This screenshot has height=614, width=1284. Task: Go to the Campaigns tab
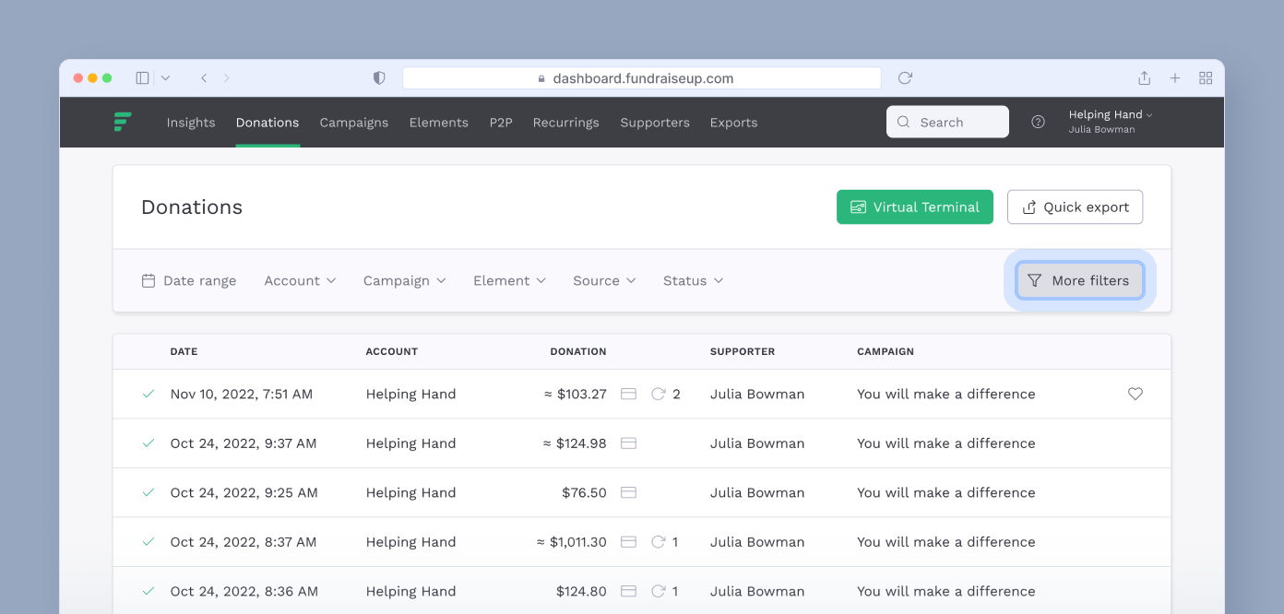[354, 122]
